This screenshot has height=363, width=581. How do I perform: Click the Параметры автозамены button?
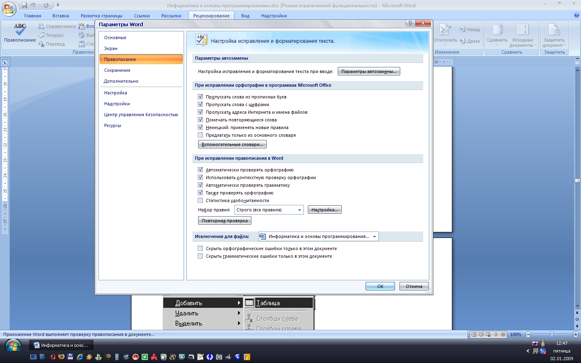pyautogui.click(x=369, y=71)
